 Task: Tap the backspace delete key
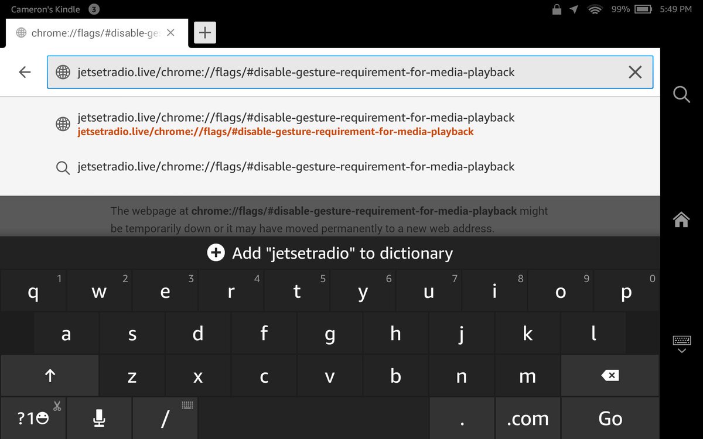[x=610, y=376]
